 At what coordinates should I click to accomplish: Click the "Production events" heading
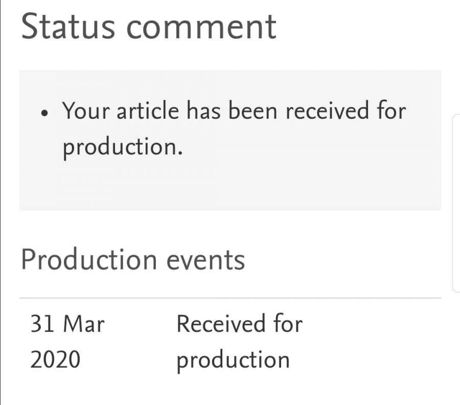point(133,260)
